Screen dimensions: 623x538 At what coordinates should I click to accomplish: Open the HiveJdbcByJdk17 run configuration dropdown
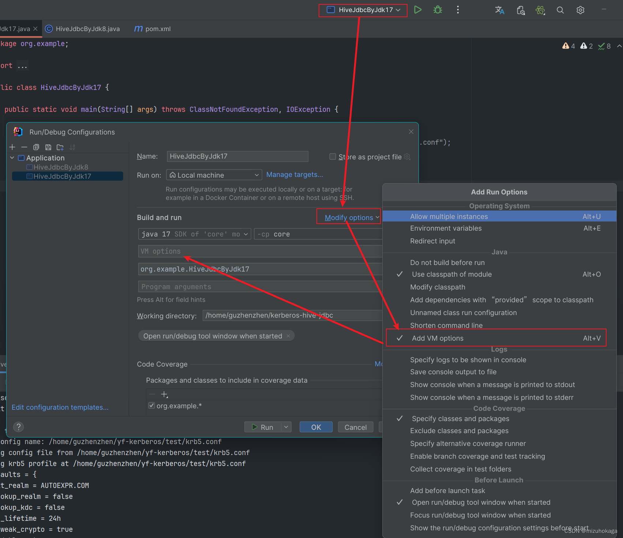(363, 10)
